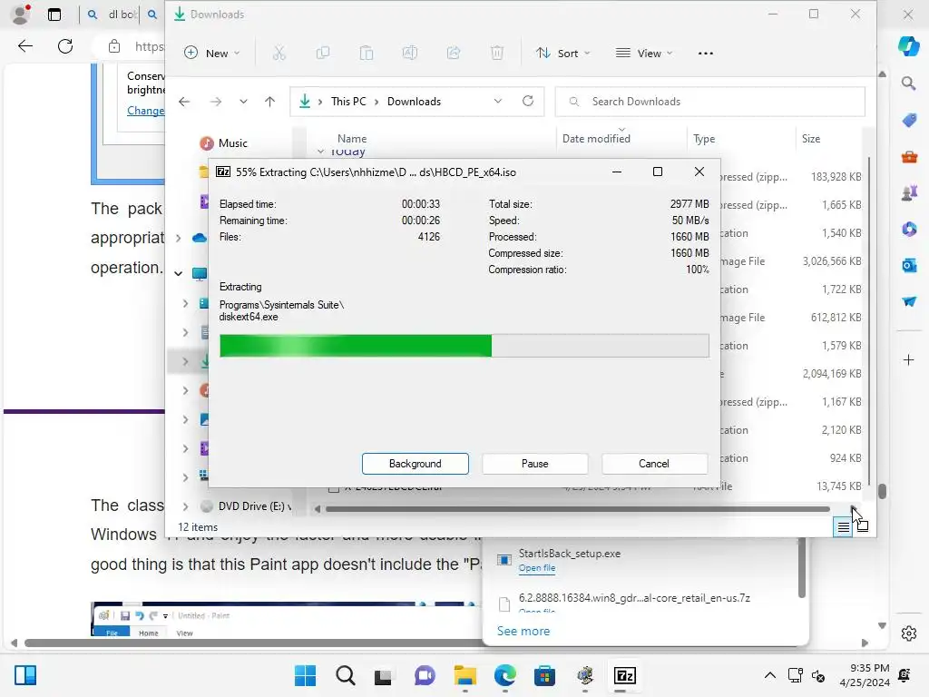Click the 3,026,566 KB size cell

coord(832,261)
